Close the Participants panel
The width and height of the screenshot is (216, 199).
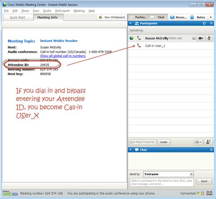click(211, 23)
